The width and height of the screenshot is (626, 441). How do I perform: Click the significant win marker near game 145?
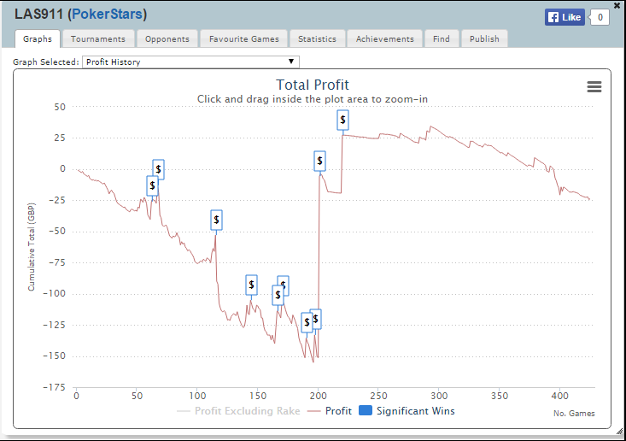(251, 285)
